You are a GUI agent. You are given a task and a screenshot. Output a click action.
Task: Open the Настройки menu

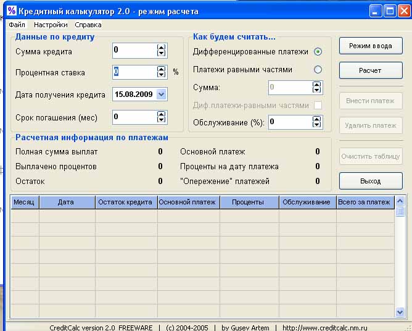tap(51, 25)
